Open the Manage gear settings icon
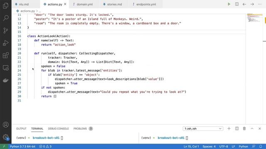Viewport: 266px width, 149px height. click(5, 137)
